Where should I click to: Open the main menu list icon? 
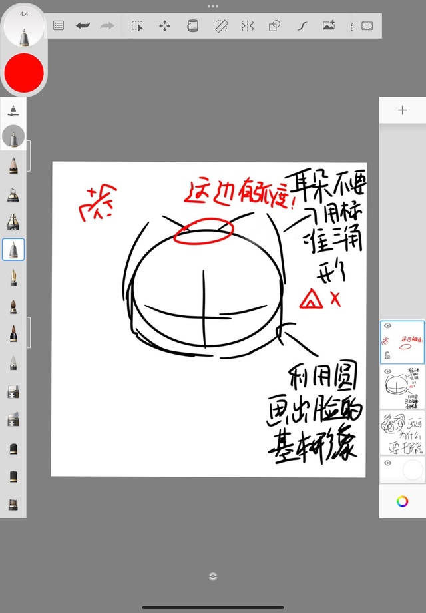click(x=59, y=25)
